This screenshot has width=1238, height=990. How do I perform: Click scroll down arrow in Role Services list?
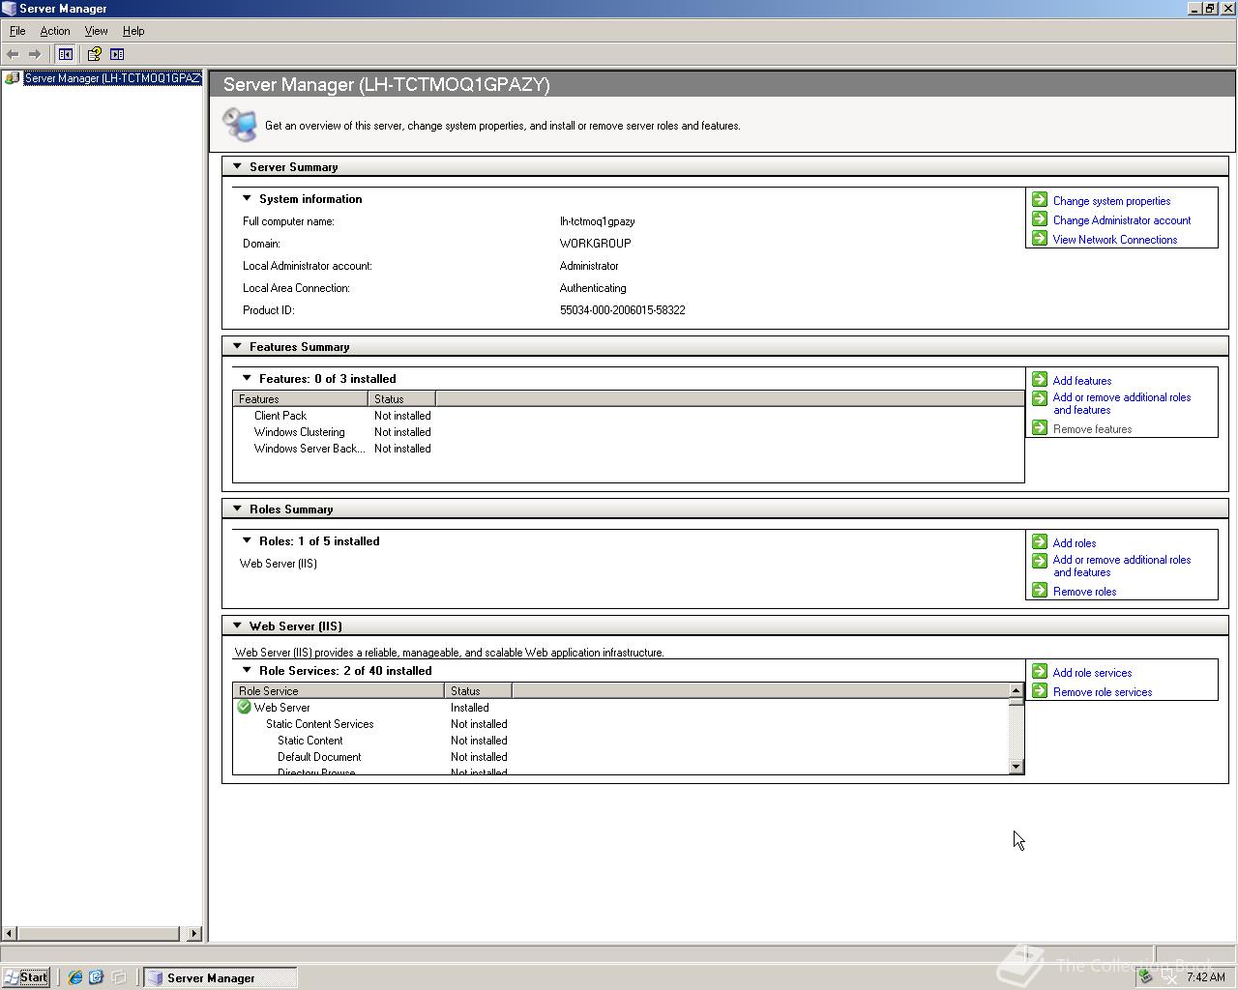1016,767
